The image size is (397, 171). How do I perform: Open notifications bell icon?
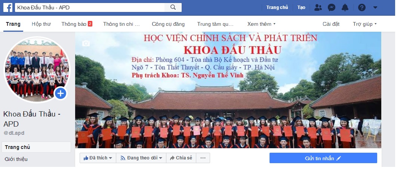point(345,7)
